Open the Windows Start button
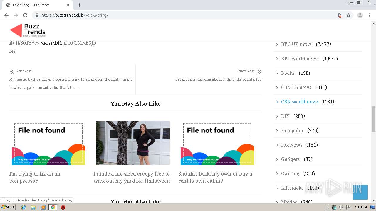The width and height of the screenshot is (376, 211). (8, 207)
